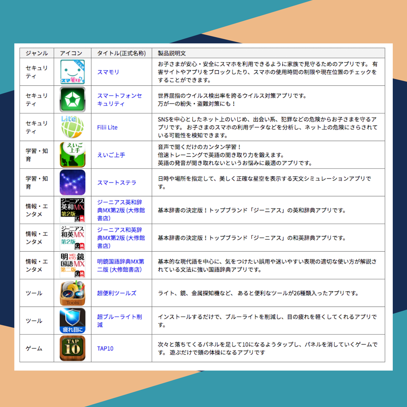Click the ジーニアス和英MX dictionary icon

[x=73, y=238]
